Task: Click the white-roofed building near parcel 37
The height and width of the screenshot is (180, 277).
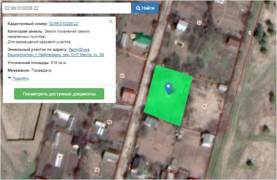Action: point(181,26)
